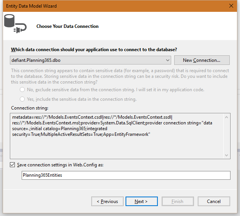Click the connection string scrollbar down arrow

tap(227, 155)
